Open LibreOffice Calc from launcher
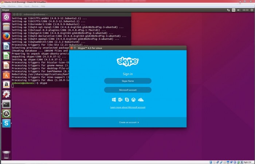Viewport: 255px width, 164px height. point(6,56)
